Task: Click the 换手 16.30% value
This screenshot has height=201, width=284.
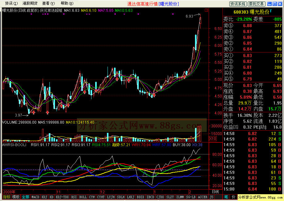Action: [x=244, y=115]
